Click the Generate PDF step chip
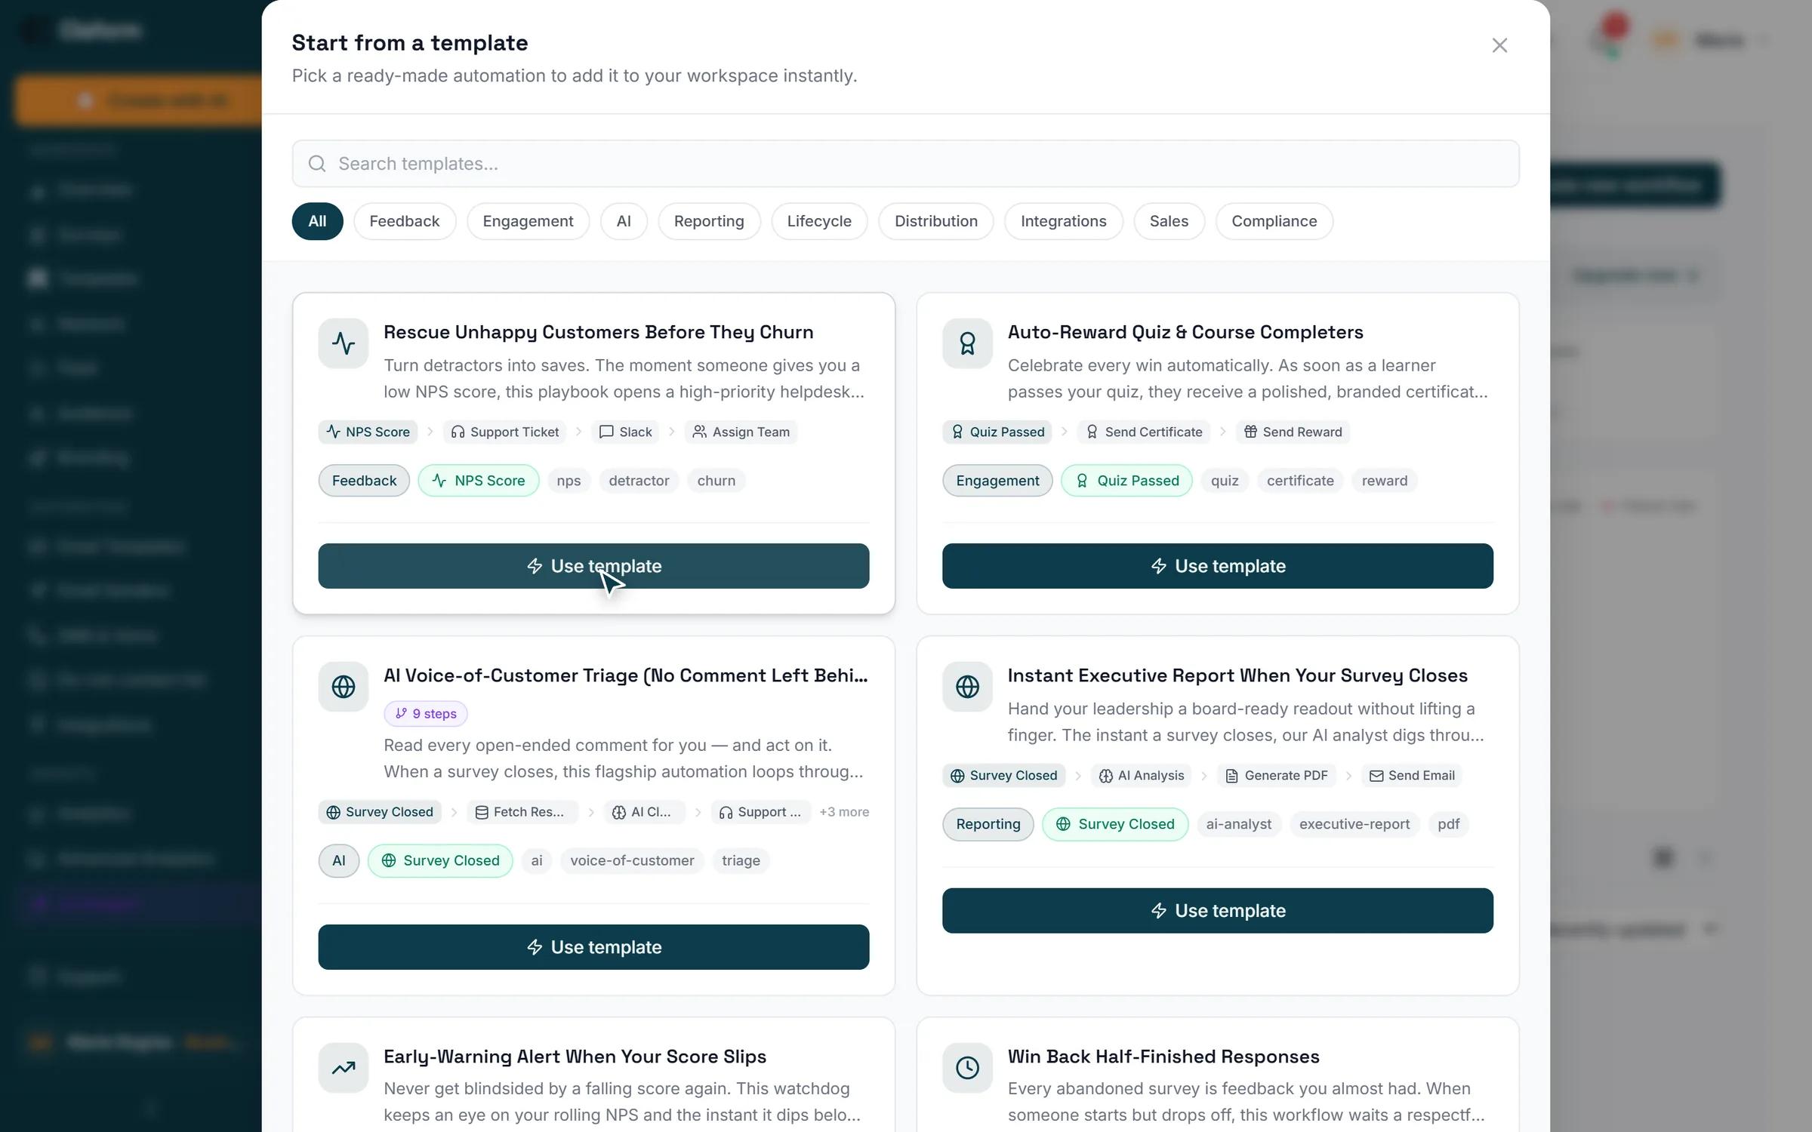1812x1132 pixels. point(1276,776)
